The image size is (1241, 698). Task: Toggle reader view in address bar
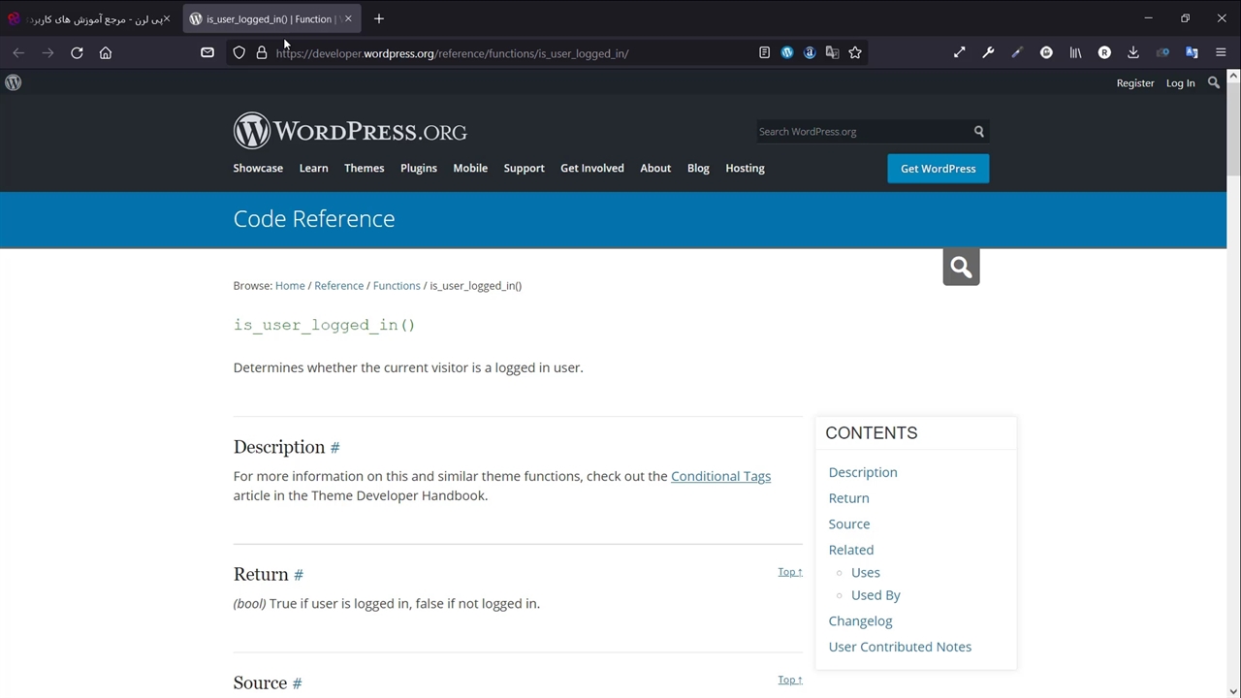tap(764, 53)
